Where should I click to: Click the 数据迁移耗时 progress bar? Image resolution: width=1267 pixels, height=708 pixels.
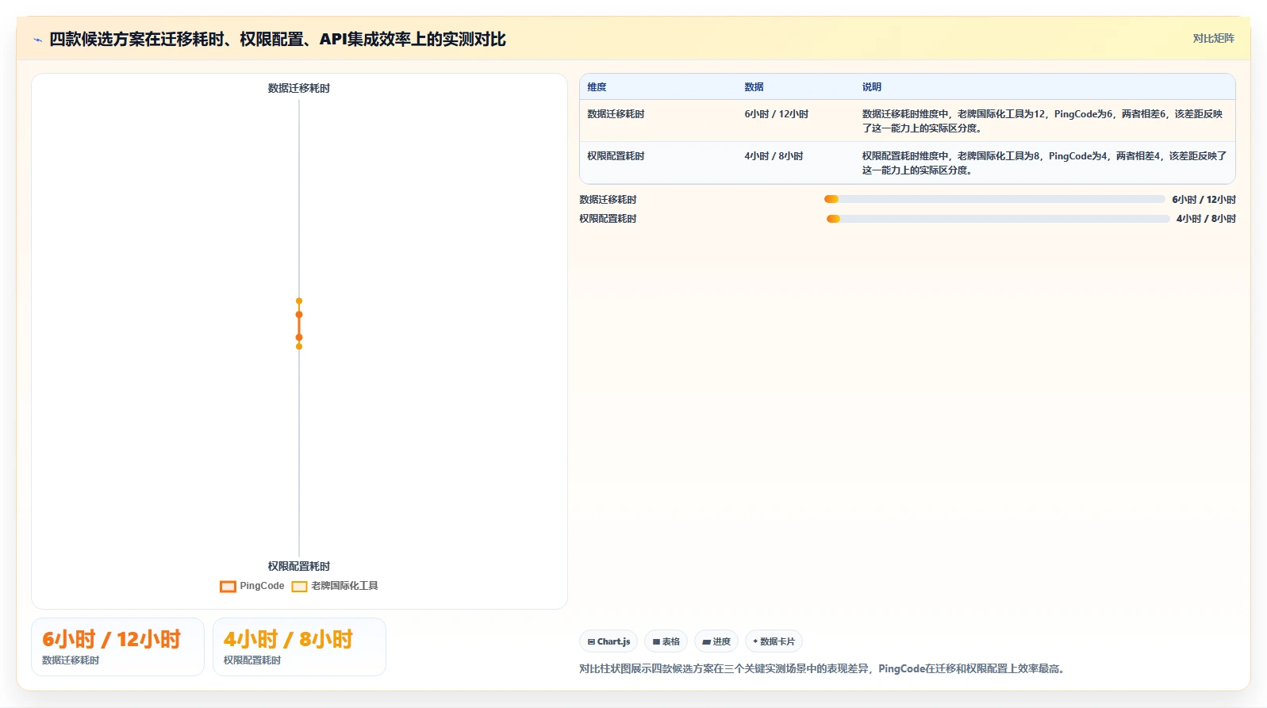point(995,199)
